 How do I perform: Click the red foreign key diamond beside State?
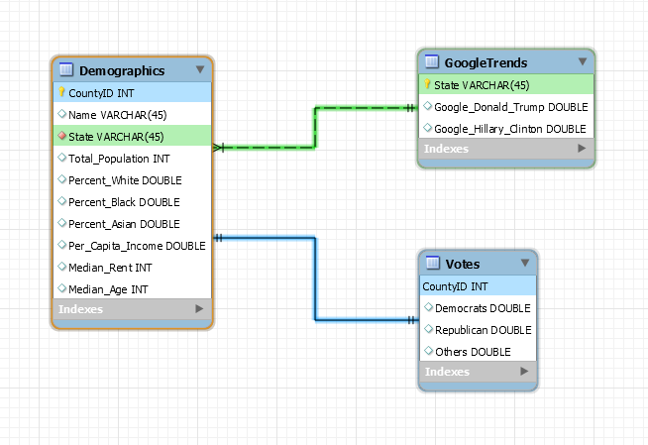pyautogui.click(x=62, y=136)
